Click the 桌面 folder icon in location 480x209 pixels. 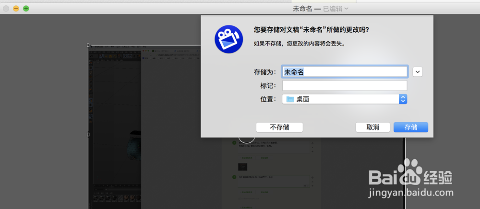[290, 99]
